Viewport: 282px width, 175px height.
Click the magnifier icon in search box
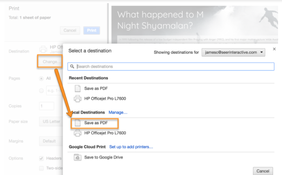tap(72, 66)
